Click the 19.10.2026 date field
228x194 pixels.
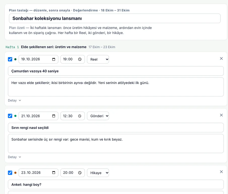click(x=39, y=59)
